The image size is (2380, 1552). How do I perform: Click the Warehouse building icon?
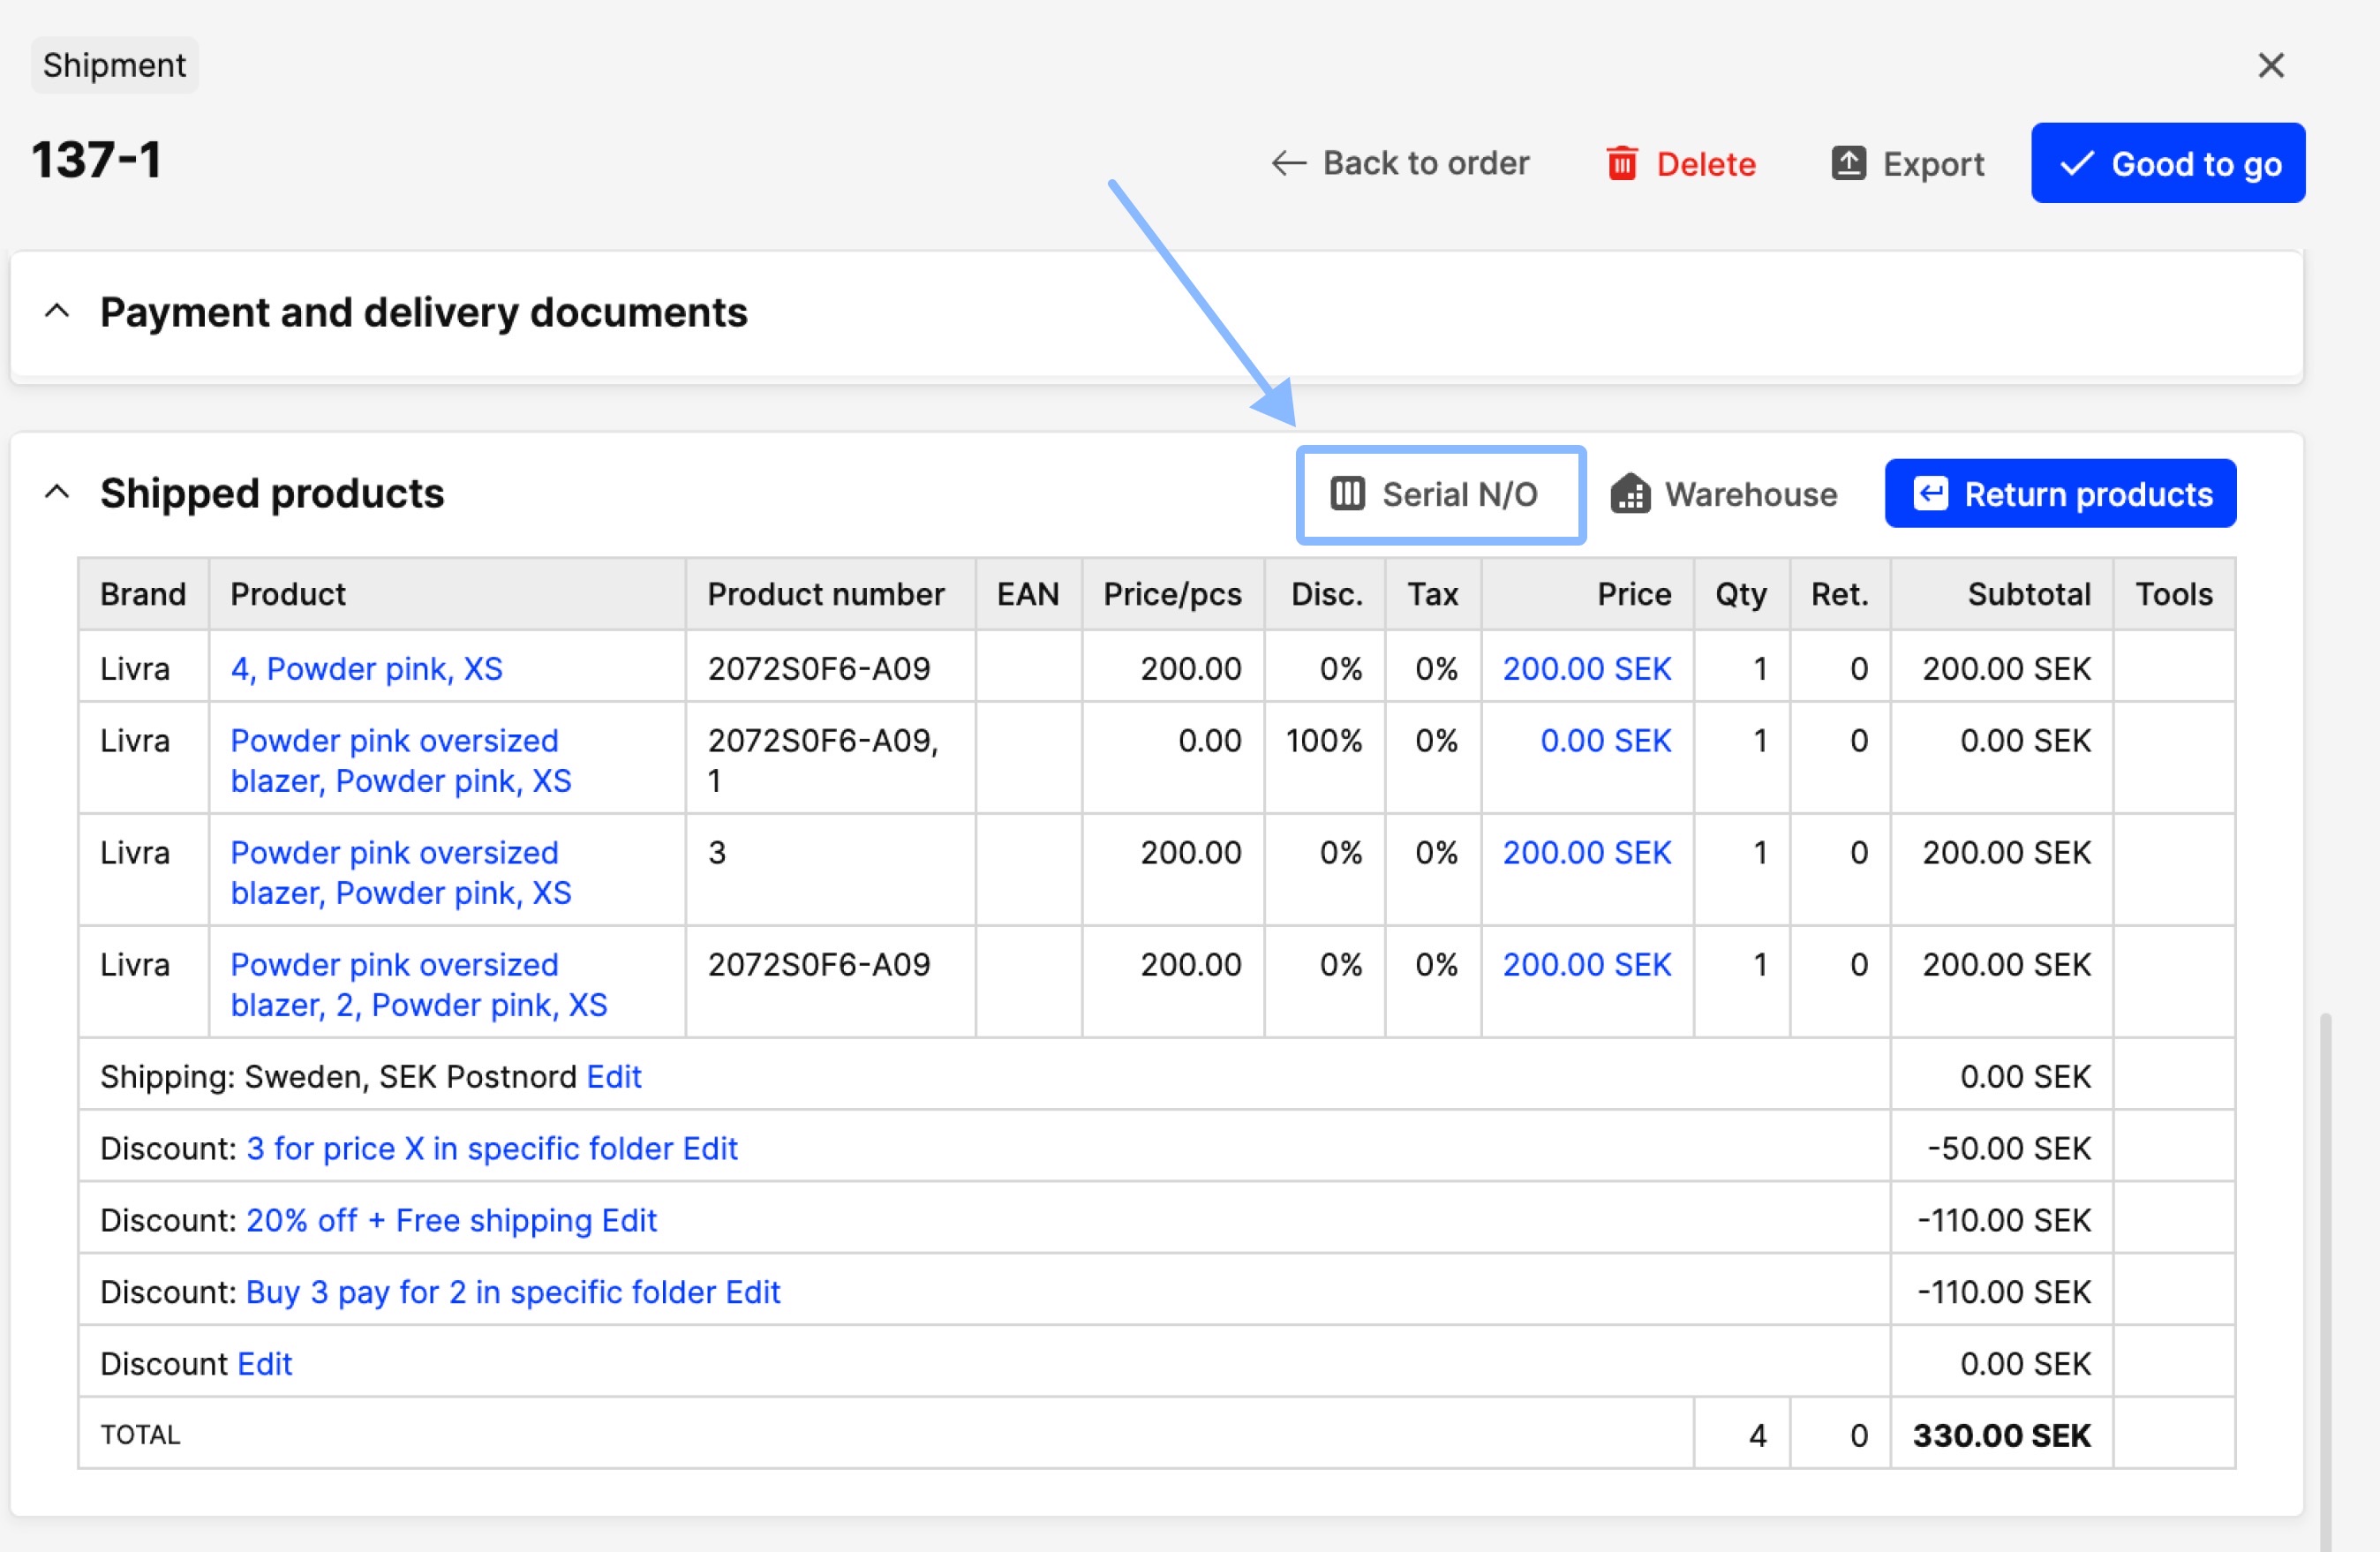[1630, 493]
